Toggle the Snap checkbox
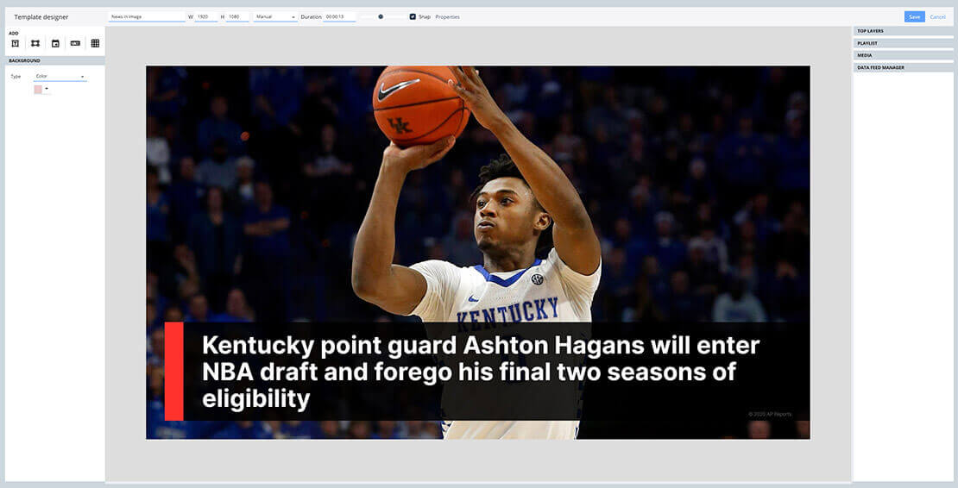This screenshot has height=488, width=958. coord(413,17)
